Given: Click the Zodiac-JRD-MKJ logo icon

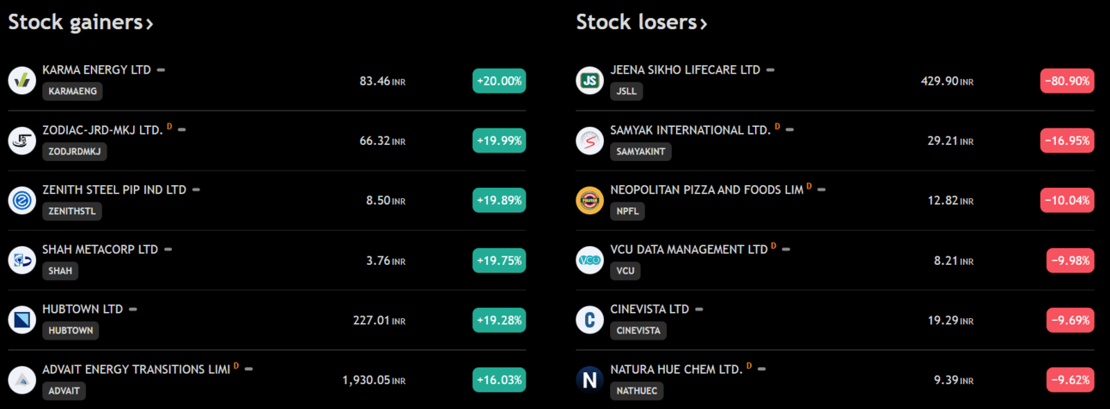Looking at the screenshot, I should pyautogui.click(x=21, y=141).
